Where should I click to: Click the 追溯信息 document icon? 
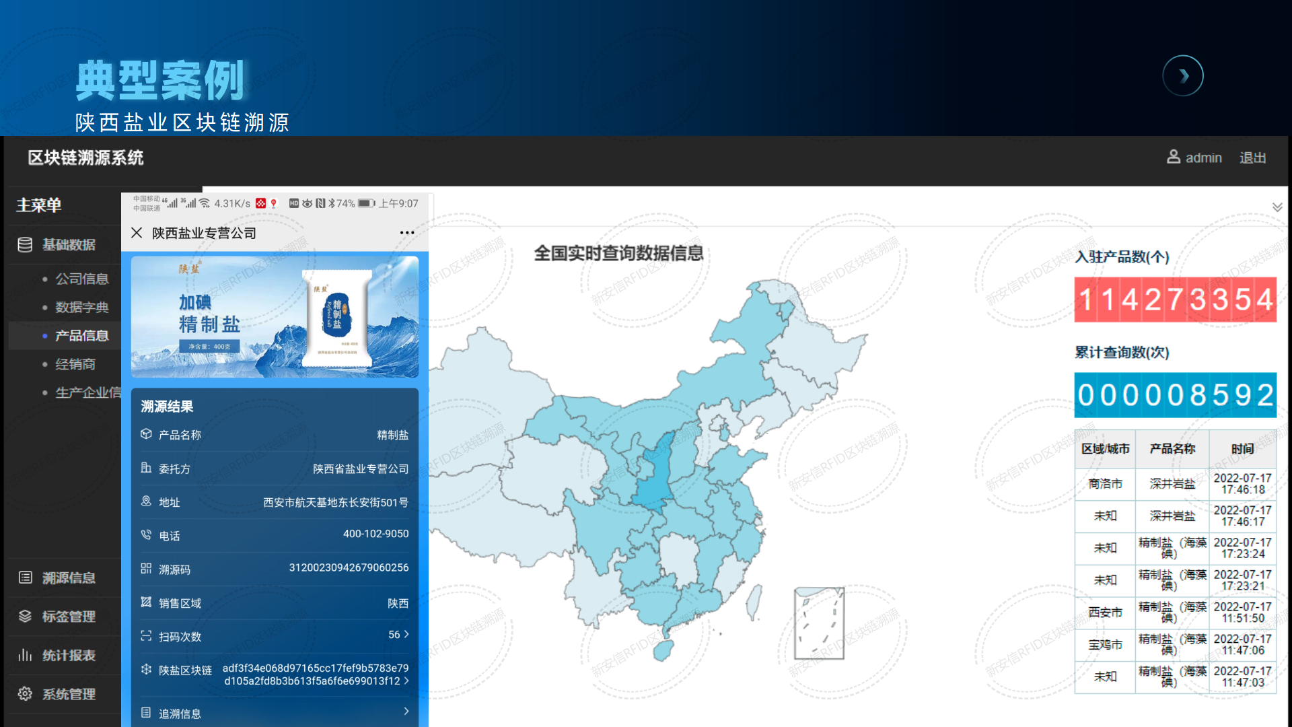click(146, 713)
